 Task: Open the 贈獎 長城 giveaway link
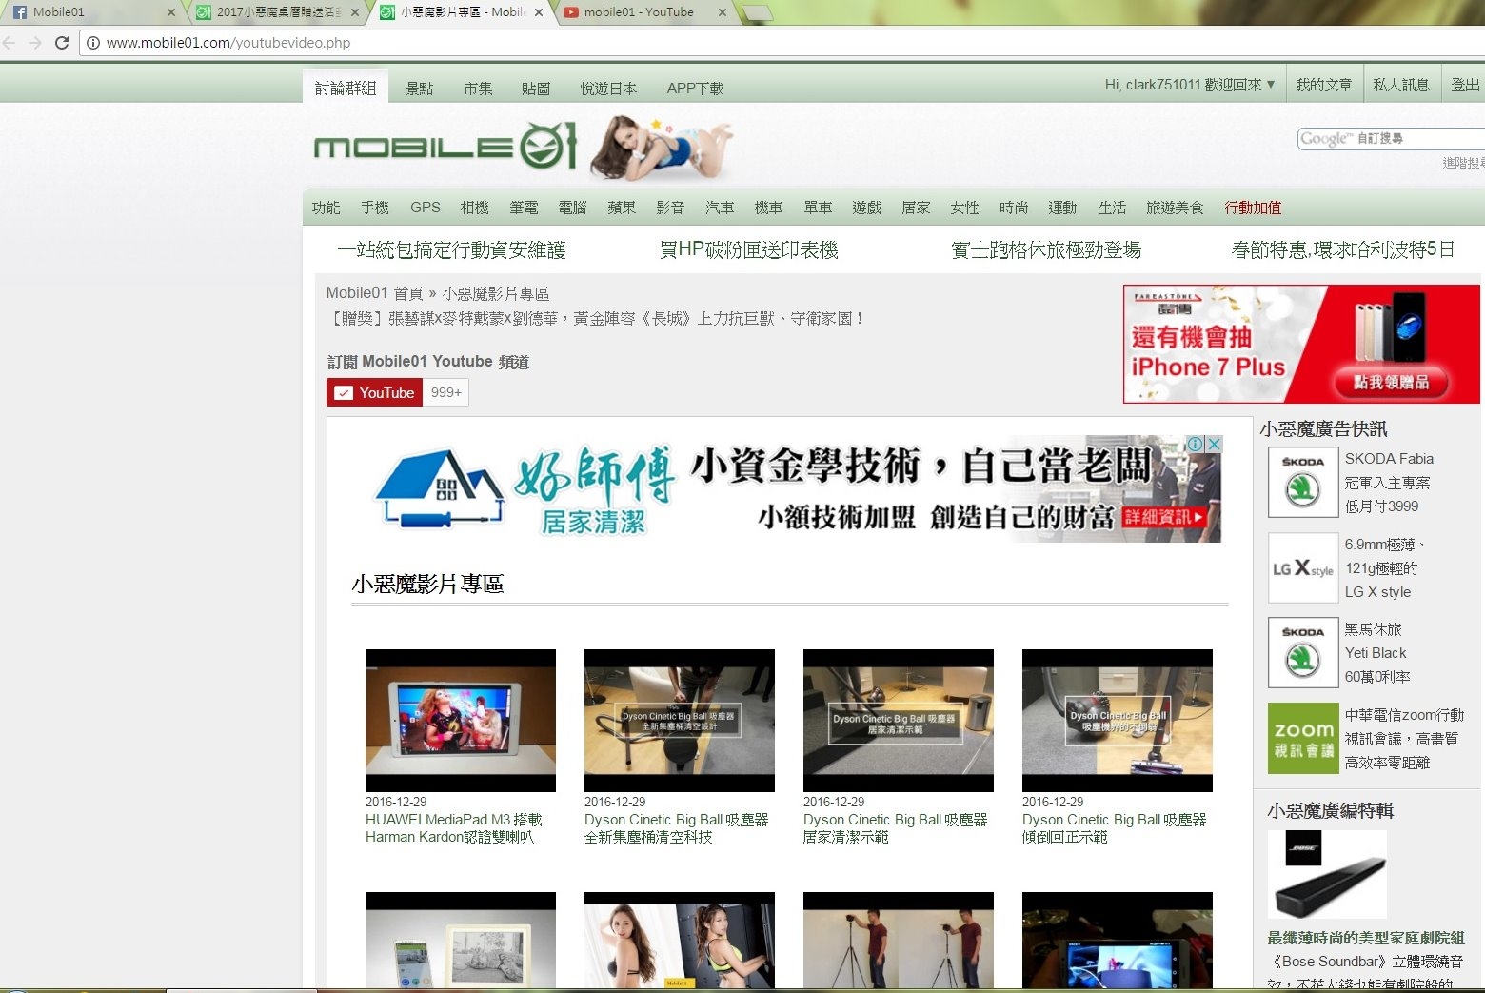pyautogui.click(x=596, y=318)
